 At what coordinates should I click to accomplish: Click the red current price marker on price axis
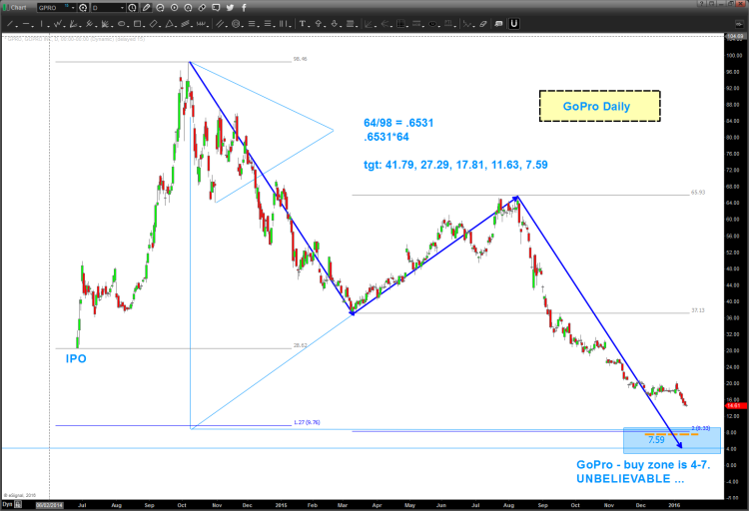736,406
